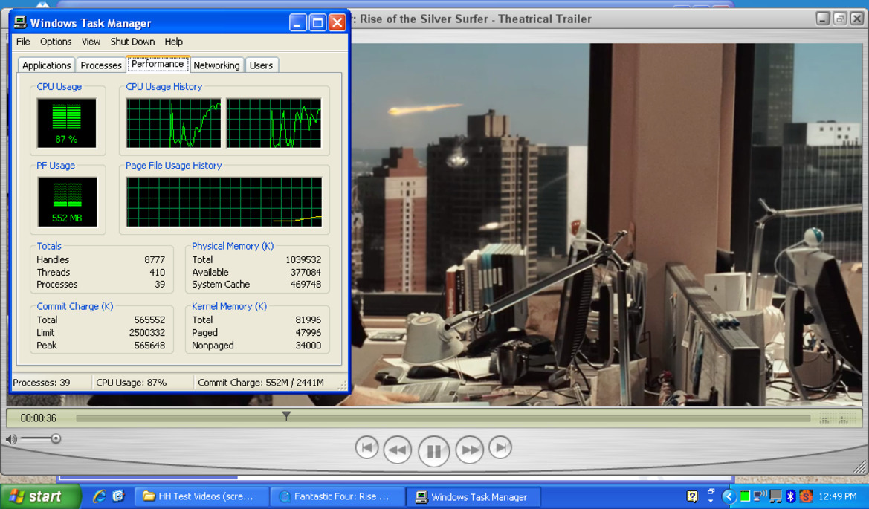Pause the trailer playback
The image size is (869, 509).
click(x=433, y=450)
